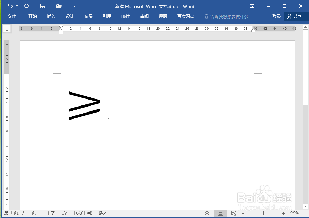Switch to the 插入 ribbon tab

pos(51,16)
